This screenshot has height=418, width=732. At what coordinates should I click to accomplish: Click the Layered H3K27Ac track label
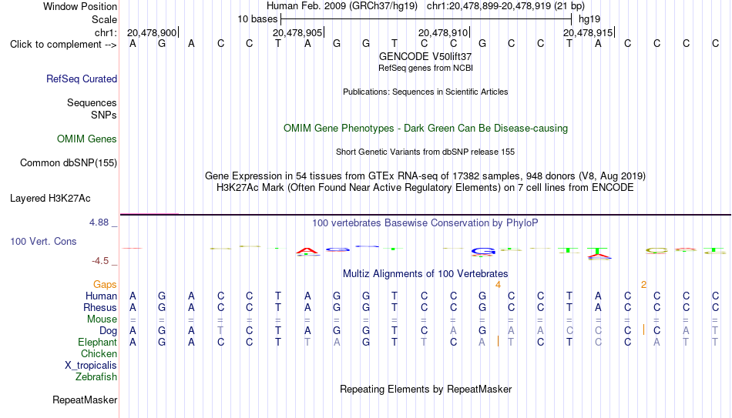pos(50,199)
